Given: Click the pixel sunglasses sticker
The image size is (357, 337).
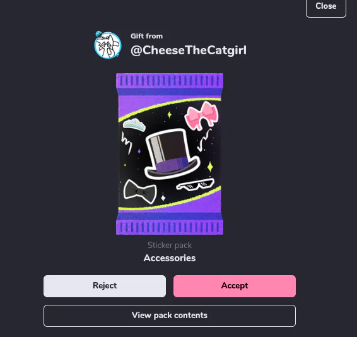Looking at the screenshot, I should pyautogui.click(x=196, y=184).
